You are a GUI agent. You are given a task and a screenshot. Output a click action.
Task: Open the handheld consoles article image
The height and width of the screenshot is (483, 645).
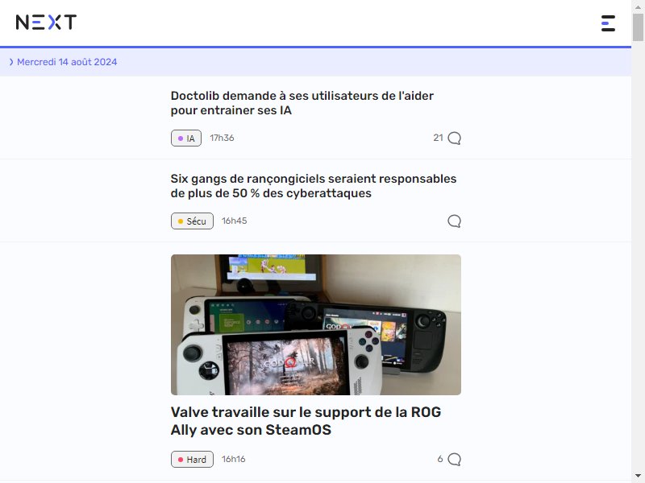click(x=316, y=325)
